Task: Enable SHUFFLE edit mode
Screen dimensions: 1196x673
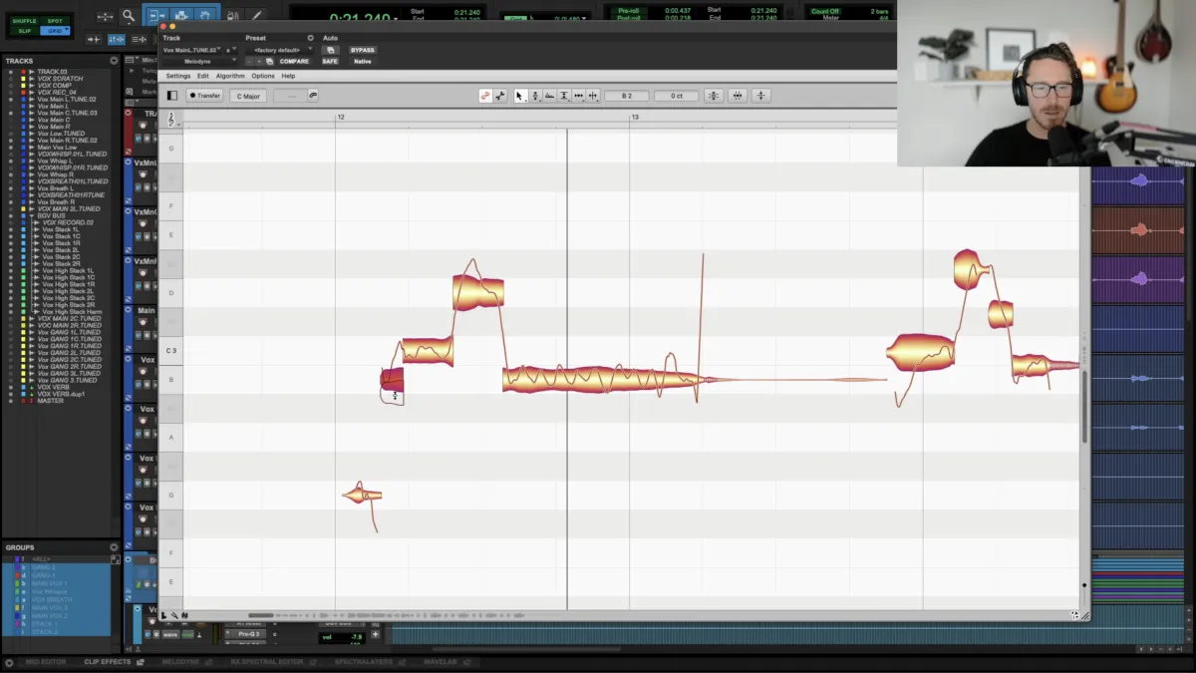Action: [x=24, y=21]
